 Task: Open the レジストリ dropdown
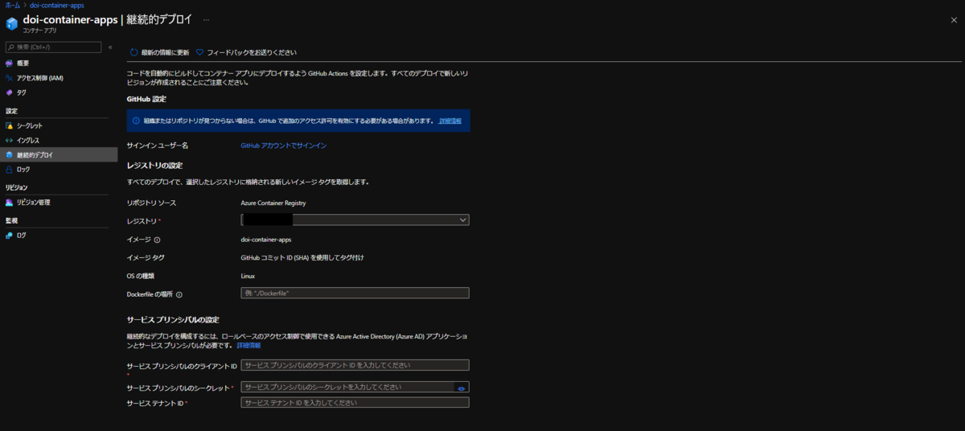coord(355,220)
